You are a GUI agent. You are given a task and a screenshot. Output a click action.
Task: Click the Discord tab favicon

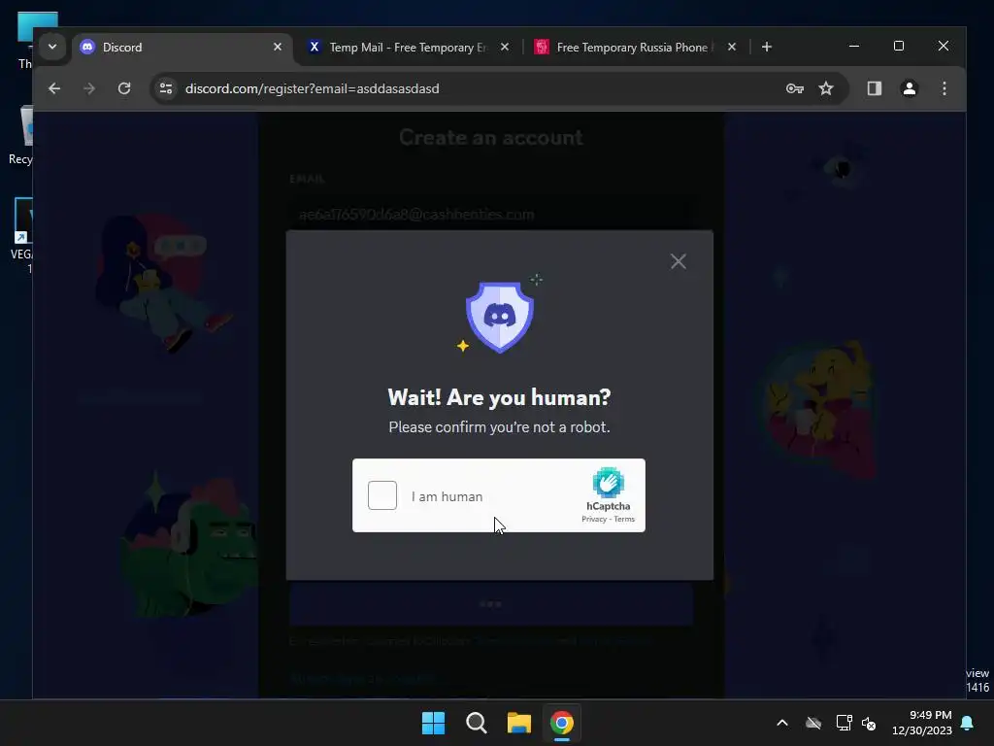pos(87,47)
